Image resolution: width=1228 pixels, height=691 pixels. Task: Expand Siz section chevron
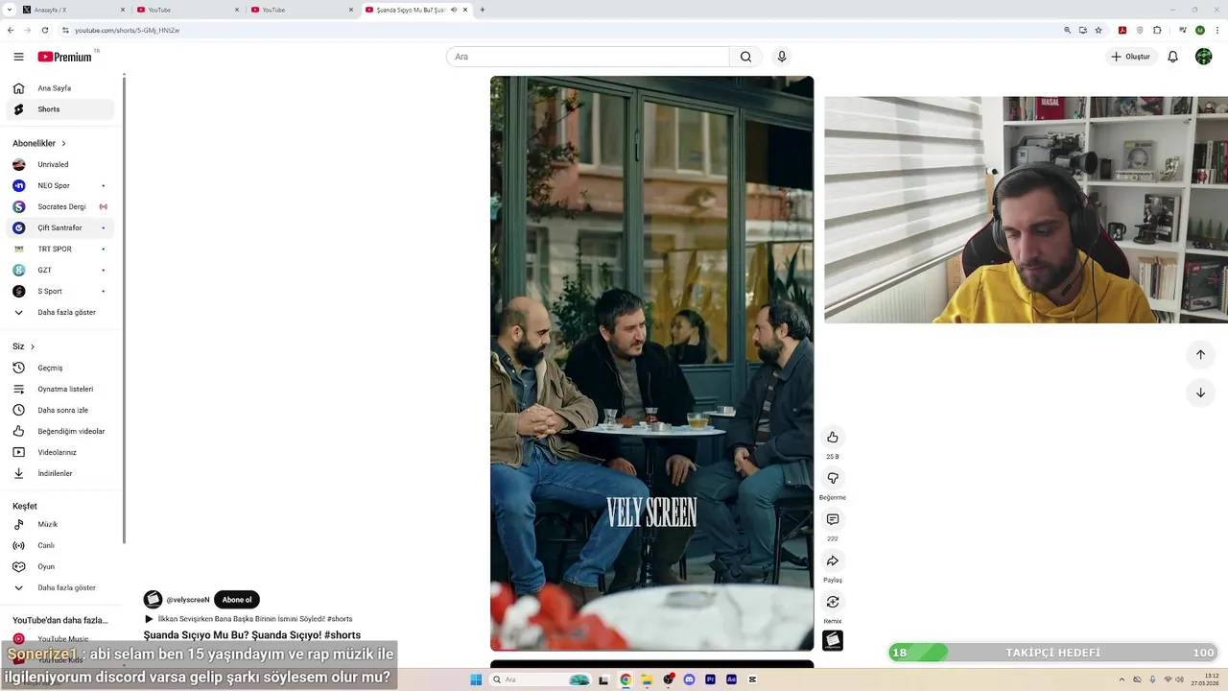(x=32, y=346)
